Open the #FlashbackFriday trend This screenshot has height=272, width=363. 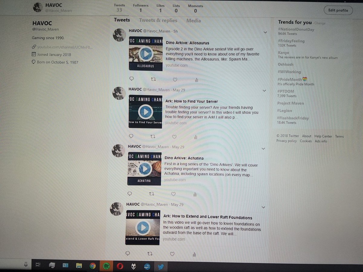coord(293,118)
